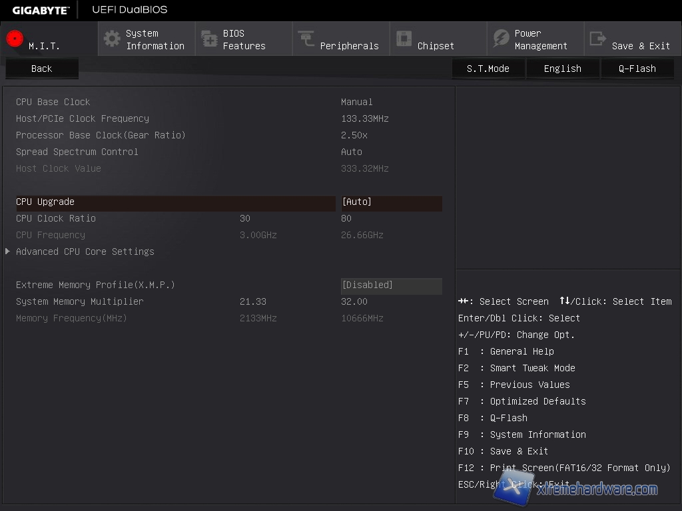Open the Chipset tab
682x511 pixels.
[436, 46]
